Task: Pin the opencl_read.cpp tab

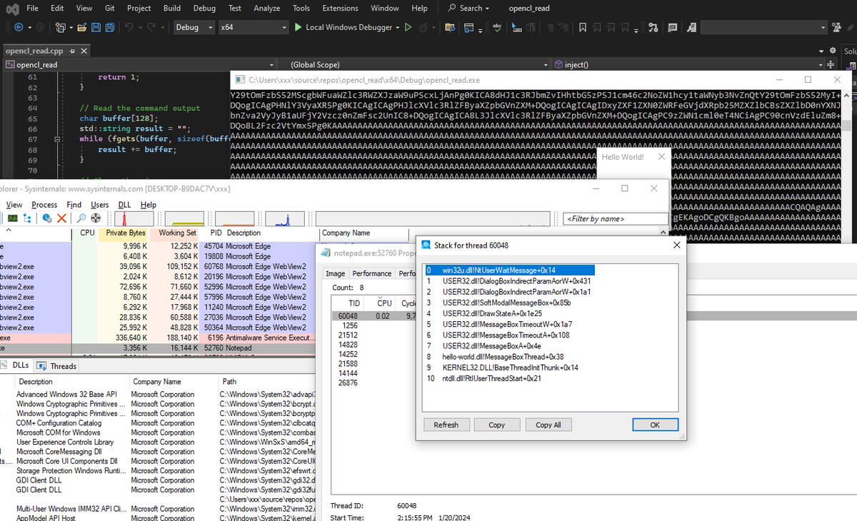Action: 72,51
